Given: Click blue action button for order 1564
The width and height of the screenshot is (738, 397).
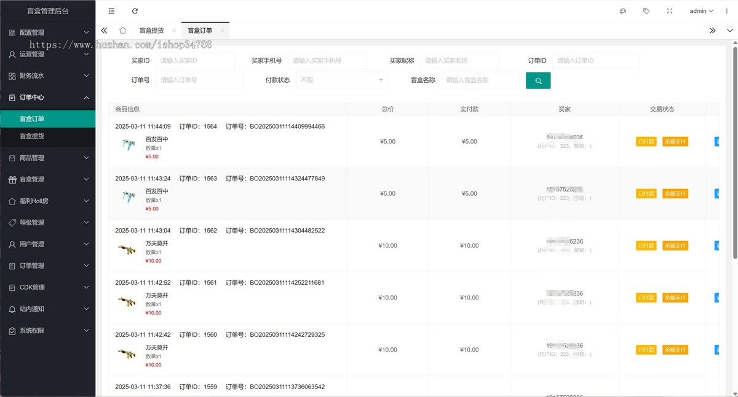Looking at the screenshot, I should 716,142.
